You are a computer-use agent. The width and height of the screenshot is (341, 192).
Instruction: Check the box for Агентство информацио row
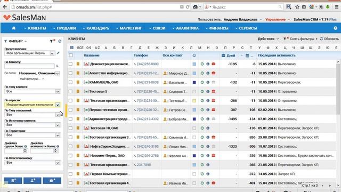click(70, 73)
